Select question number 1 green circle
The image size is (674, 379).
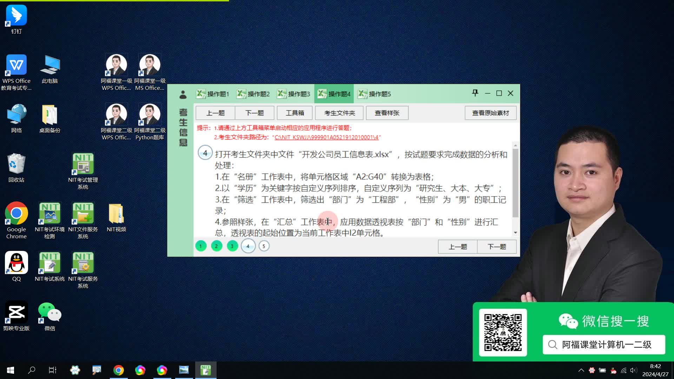[200, 246]
